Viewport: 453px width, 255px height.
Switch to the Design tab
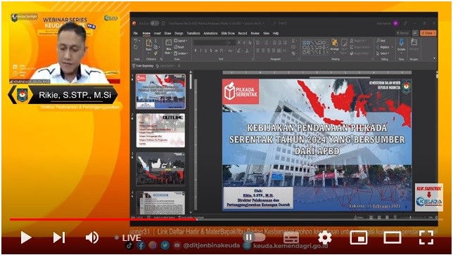click(x=179, y=34)
